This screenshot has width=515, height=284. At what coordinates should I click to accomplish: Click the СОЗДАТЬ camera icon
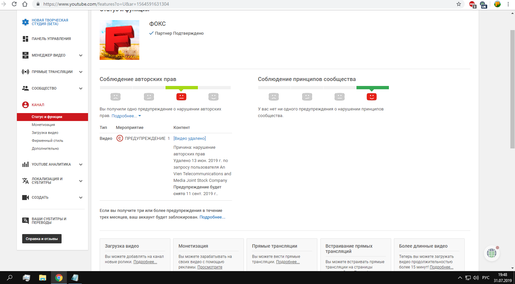click(x=25, y=197)
